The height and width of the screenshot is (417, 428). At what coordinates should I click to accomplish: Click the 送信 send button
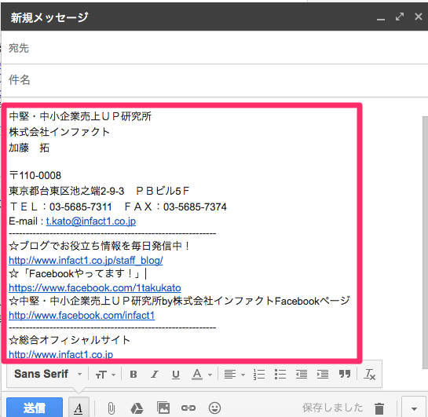click(35, 408)
